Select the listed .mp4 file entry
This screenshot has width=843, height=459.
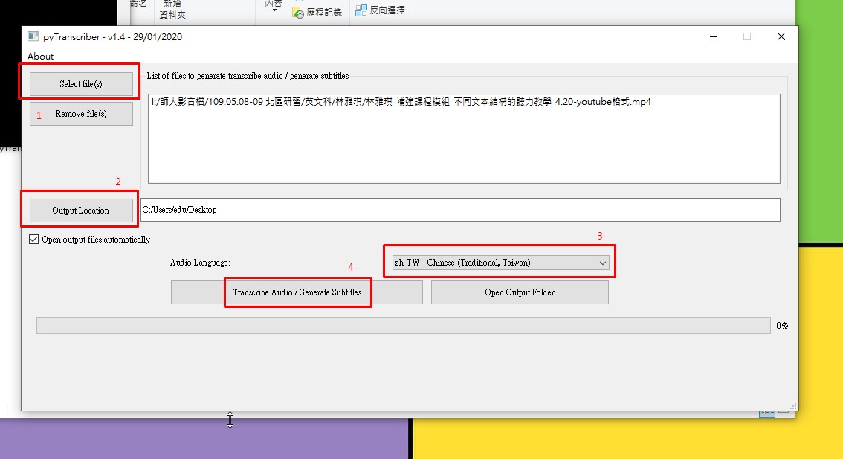401,102
